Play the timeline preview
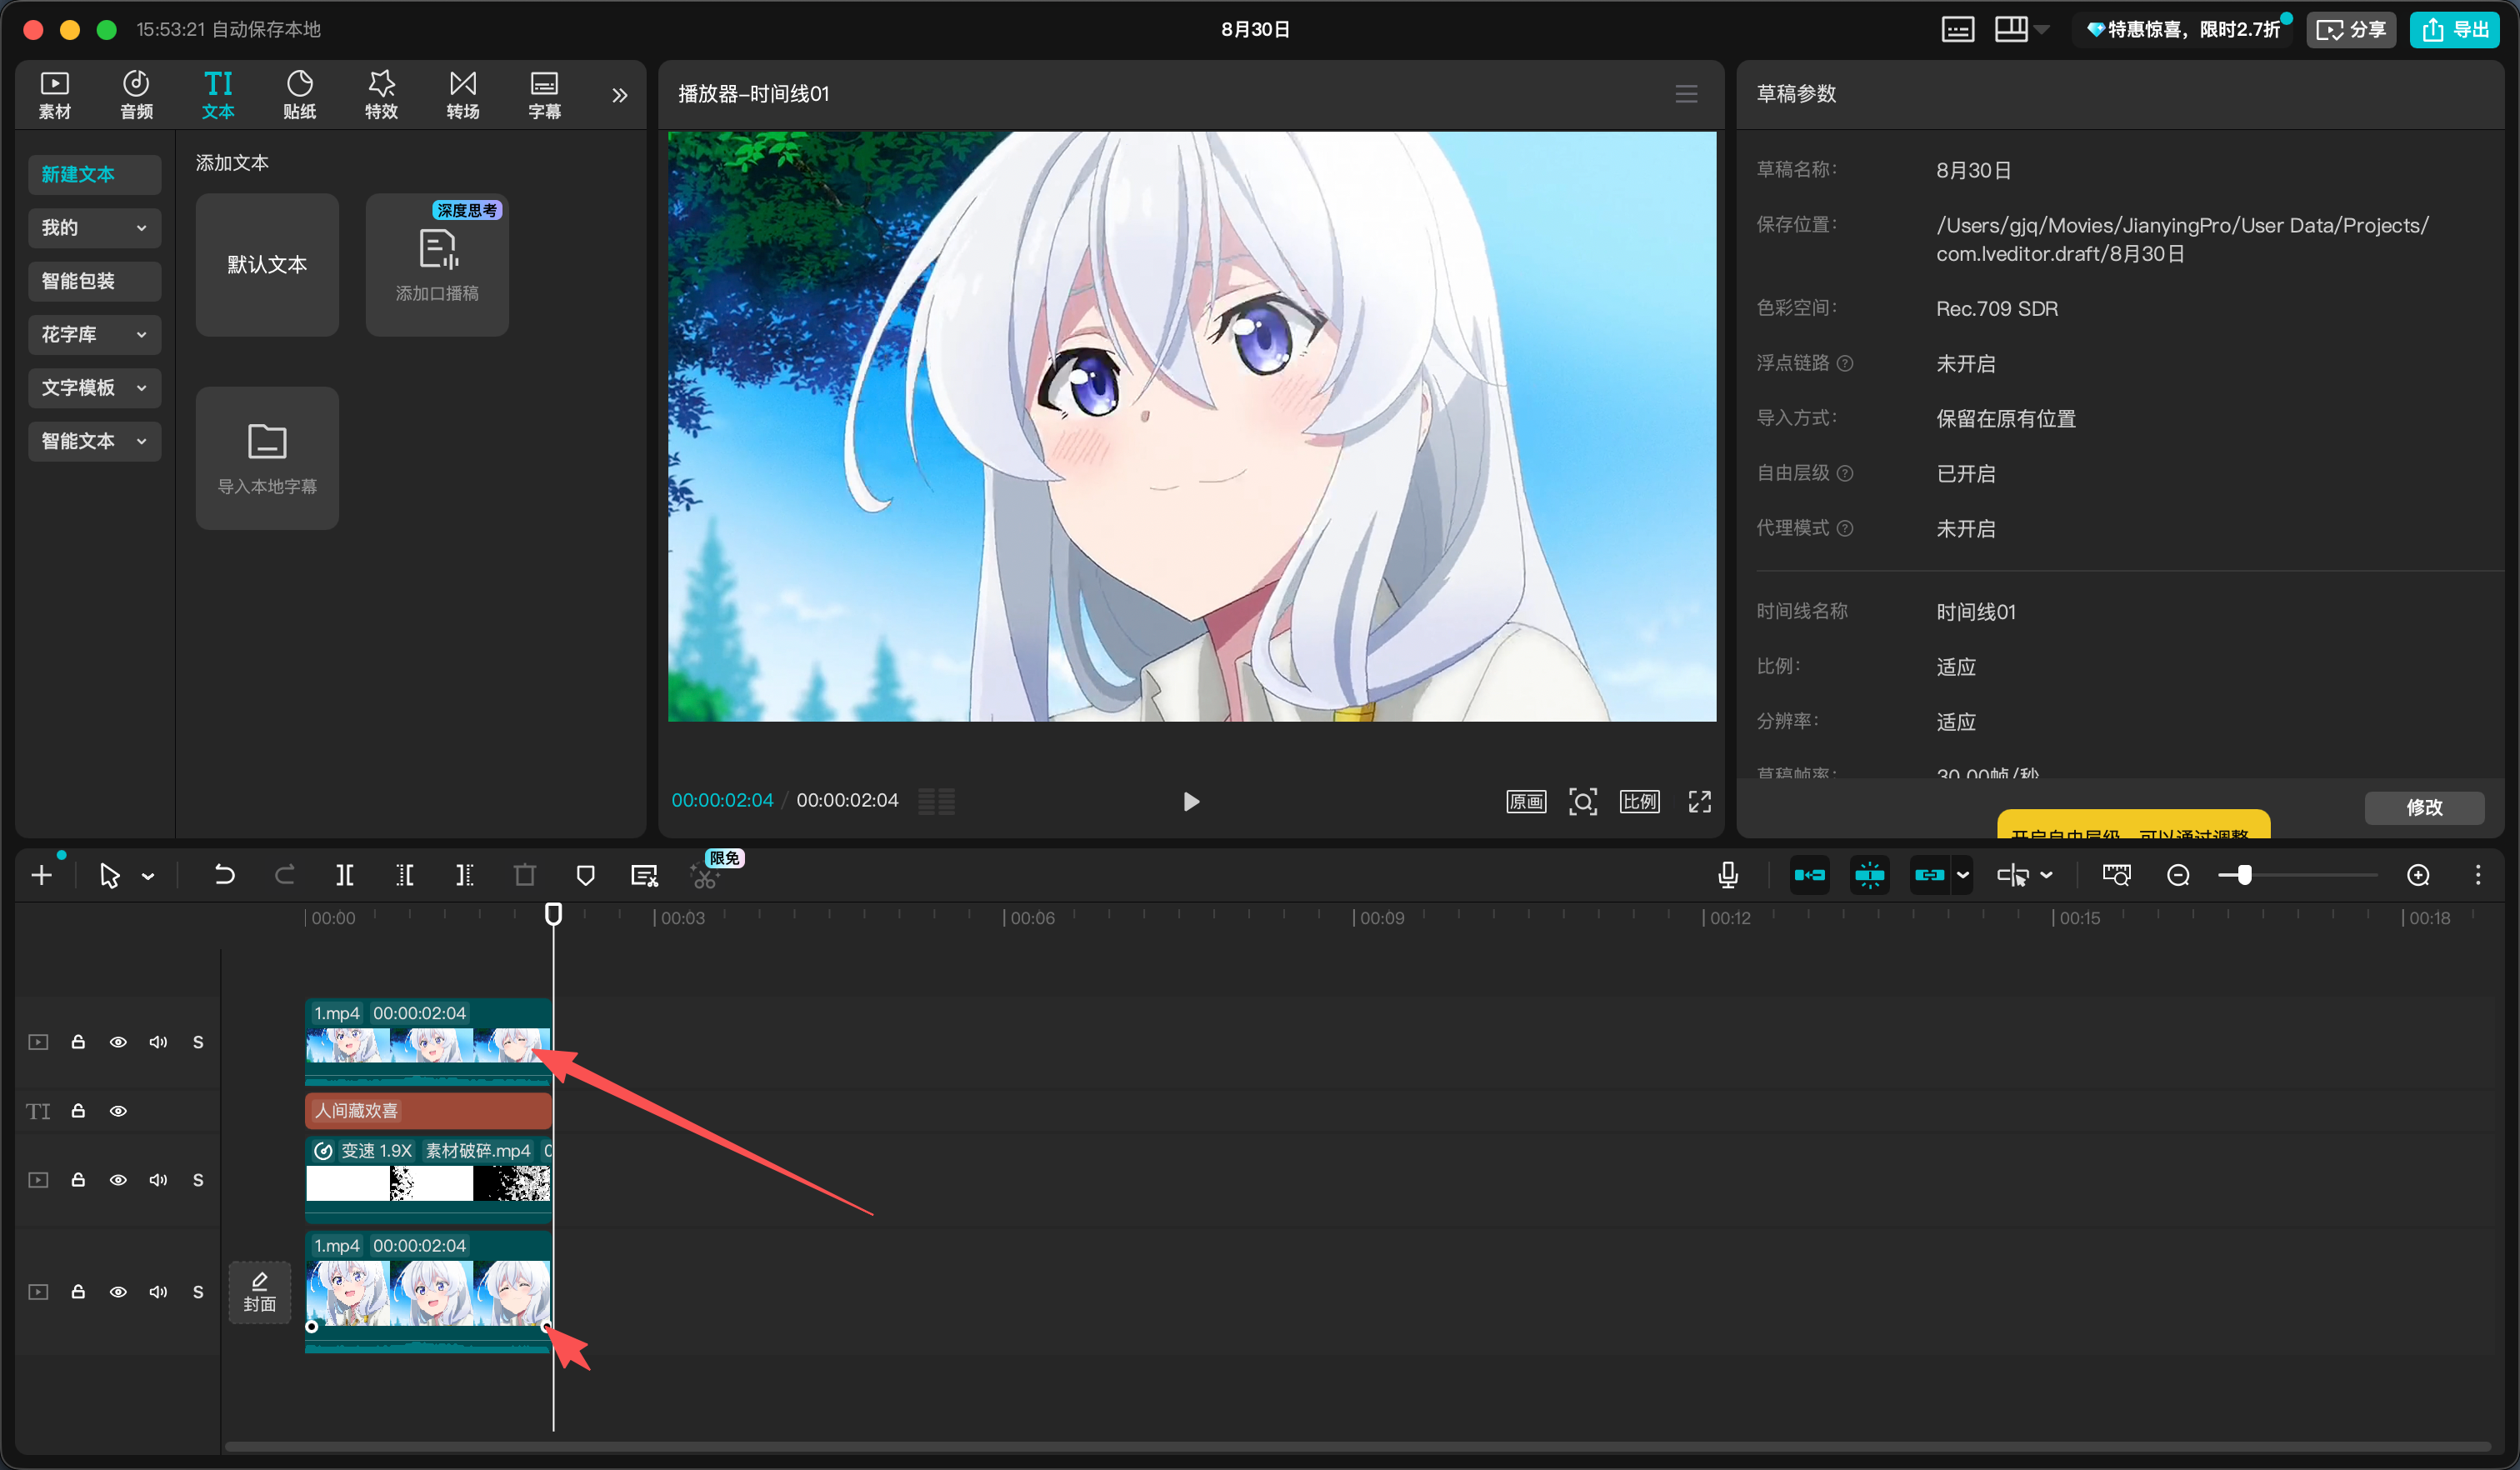The image size is (2520, 1470). click(x=1190, y=801)
